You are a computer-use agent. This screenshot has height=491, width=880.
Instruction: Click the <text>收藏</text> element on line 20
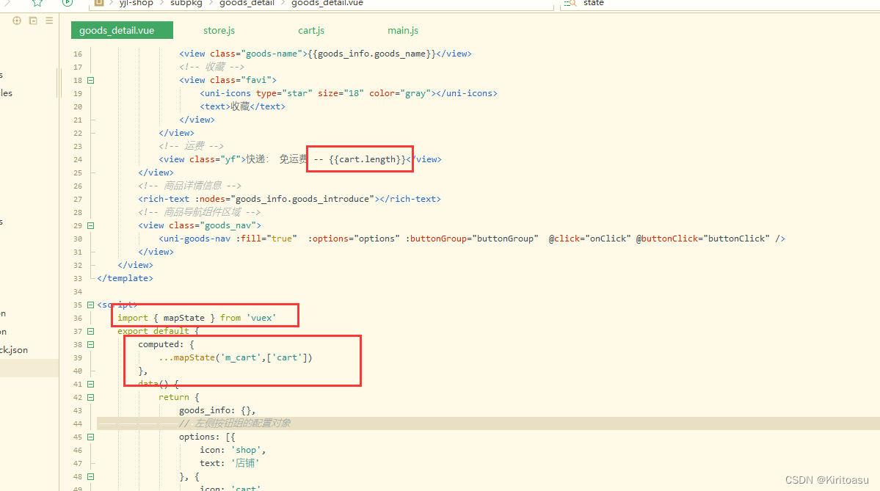pyautogui.click(x=242, y=106)
